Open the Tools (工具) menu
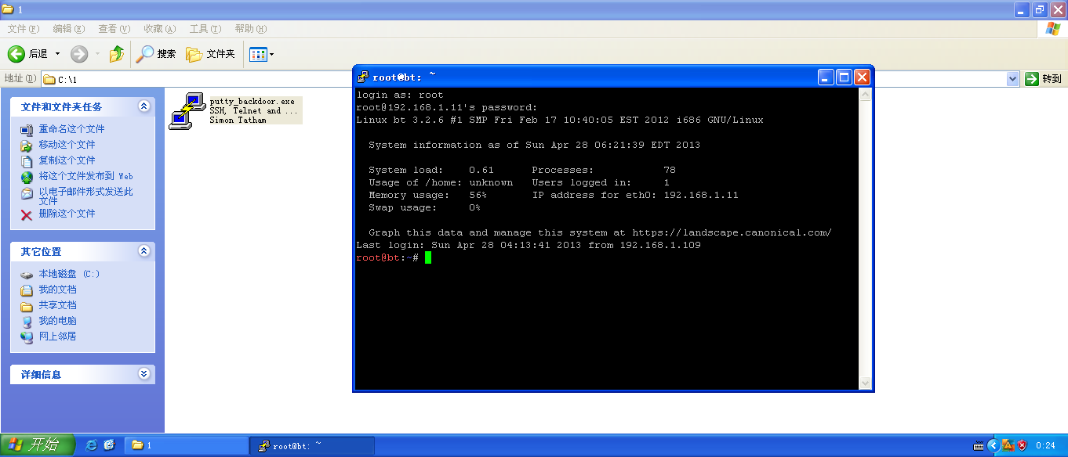The width and height of the screenshot is (1068, 457). tap(205, 29)
